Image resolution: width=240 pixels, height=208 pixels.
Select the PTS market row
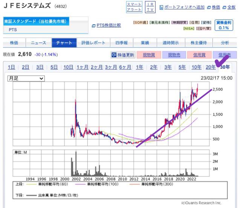[46, 30]
